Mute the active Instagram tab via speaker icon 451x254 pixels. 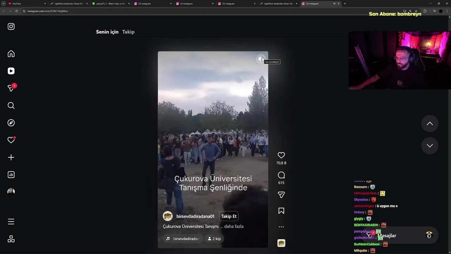[x=334, y=4]
